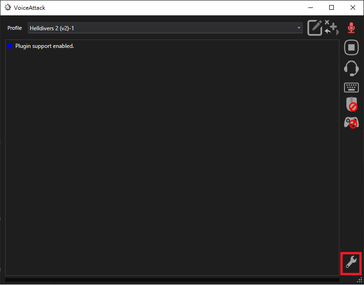The width and height of the screenshot is (364, 285).
Task: Enable the disabled mouse shortcuts icon
Action: click(x=351, y=105)
